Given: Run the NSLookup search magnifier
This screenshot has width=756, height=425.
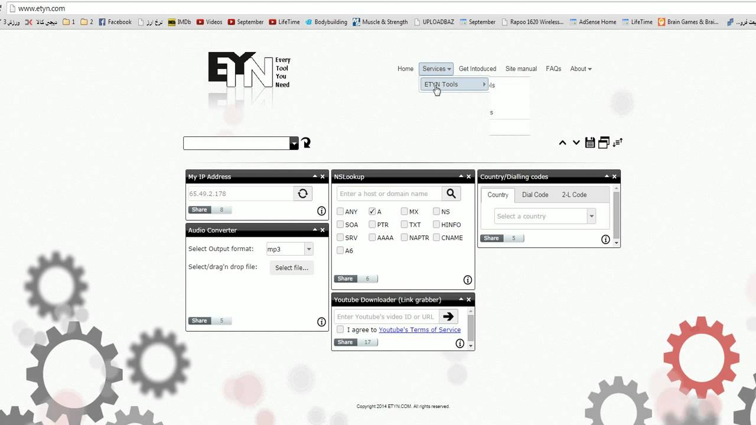Looking at the screenshot, I should 451,194.
